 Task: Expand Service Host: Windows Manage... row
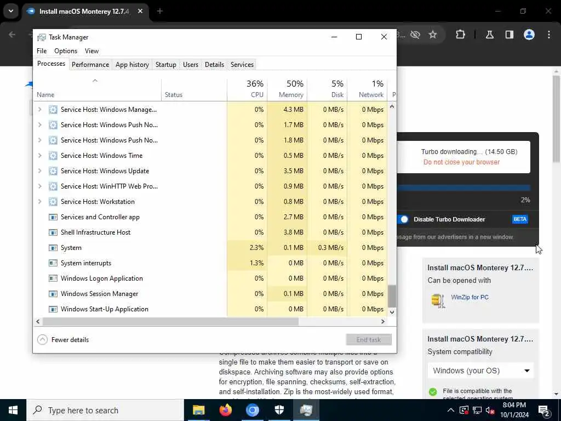[39, 110]
